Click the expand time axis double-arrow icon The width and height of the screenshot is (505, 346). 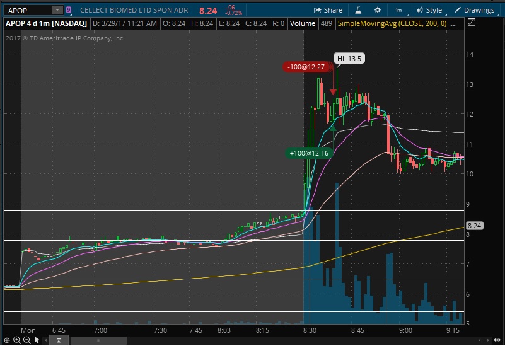(x=497, y=340)
